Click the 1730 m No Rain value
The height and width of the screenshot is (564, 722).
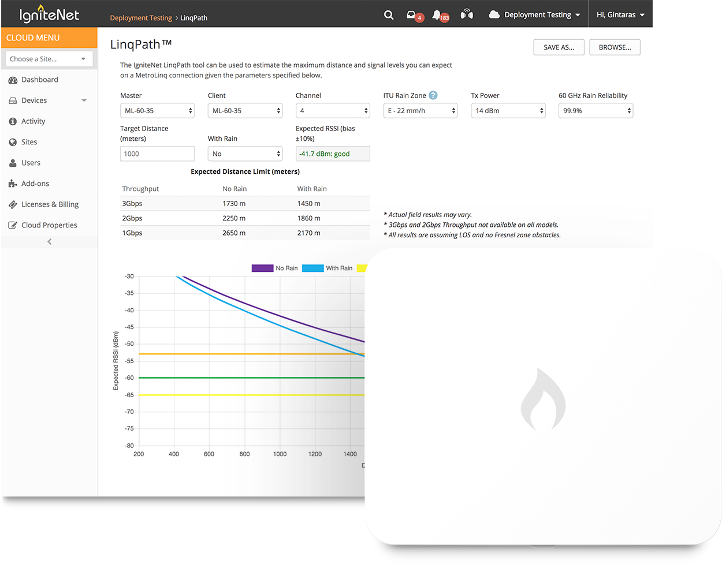pos(234,203)
